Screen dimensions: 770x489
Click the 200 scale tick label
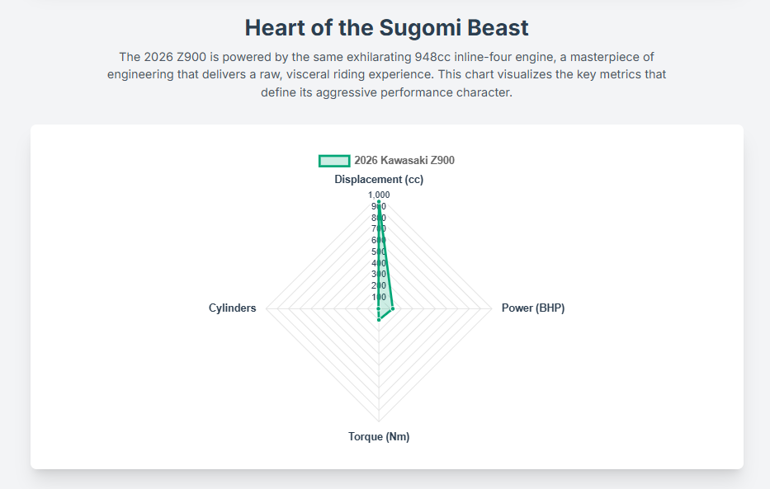click(379, 285)
